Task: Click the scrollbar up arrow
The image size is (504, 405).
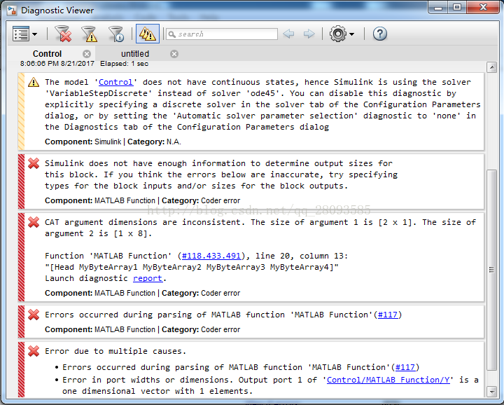Action: tap(492, 67)
